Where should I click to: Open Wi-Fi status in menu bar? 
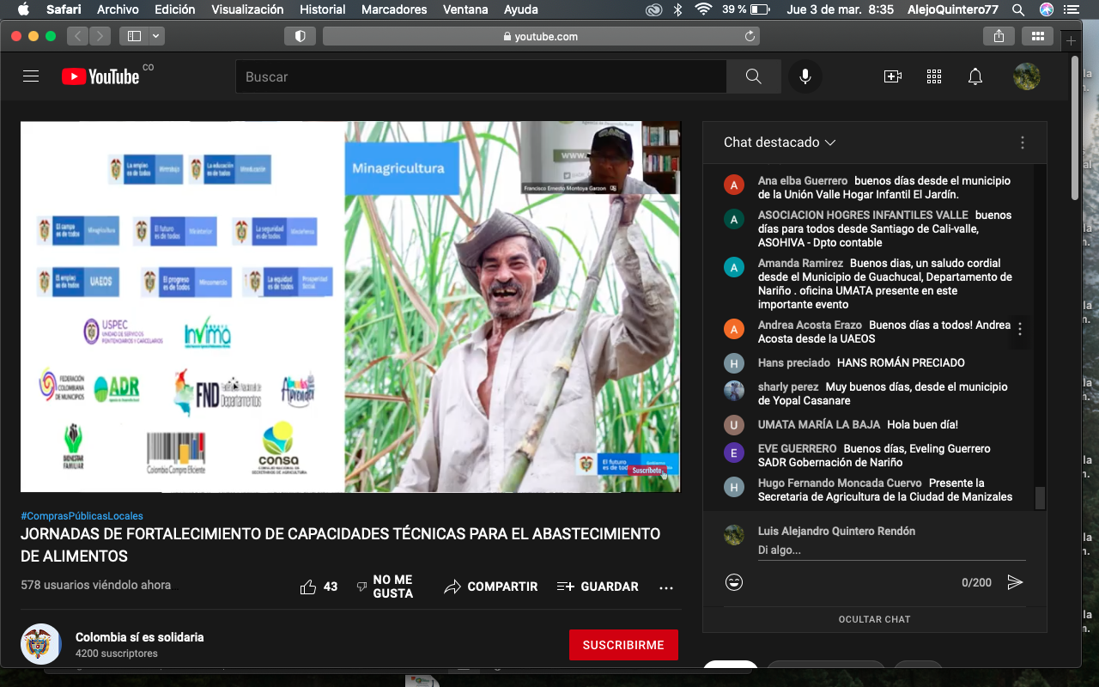[x=704, y=9]
